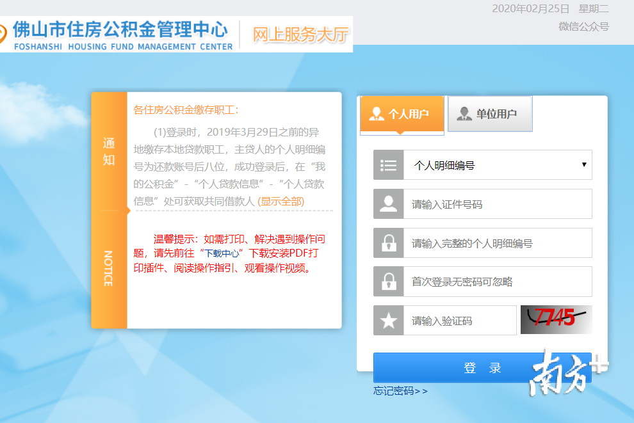
Task: Click the padlock icon beside the password field
Action: 389,281
